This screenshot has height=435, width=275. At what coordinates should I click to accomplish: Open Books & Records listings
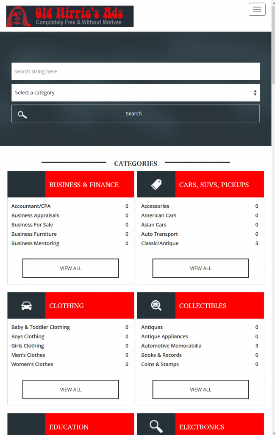pyautogui.click(x=161, y=355)
